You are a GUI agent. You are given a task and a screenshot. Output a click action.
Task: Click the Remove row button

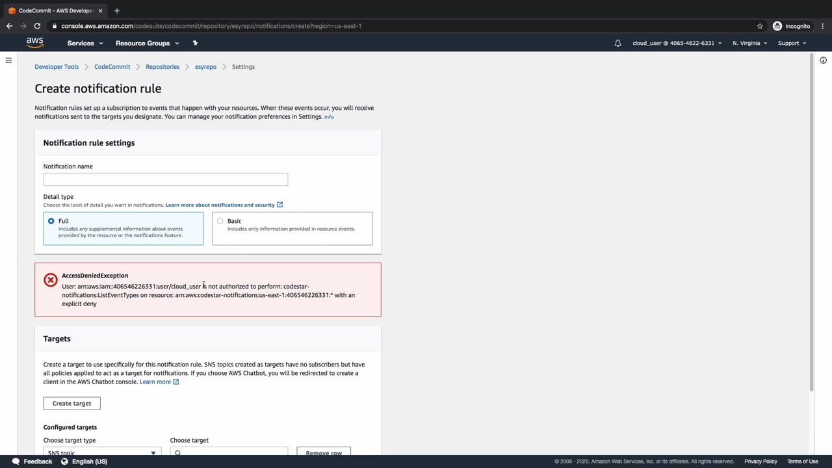point(324,452)
